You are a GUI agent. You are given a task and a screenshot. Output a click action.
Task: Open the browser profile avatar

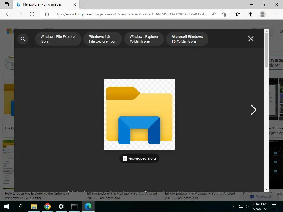tap(263, 14)
